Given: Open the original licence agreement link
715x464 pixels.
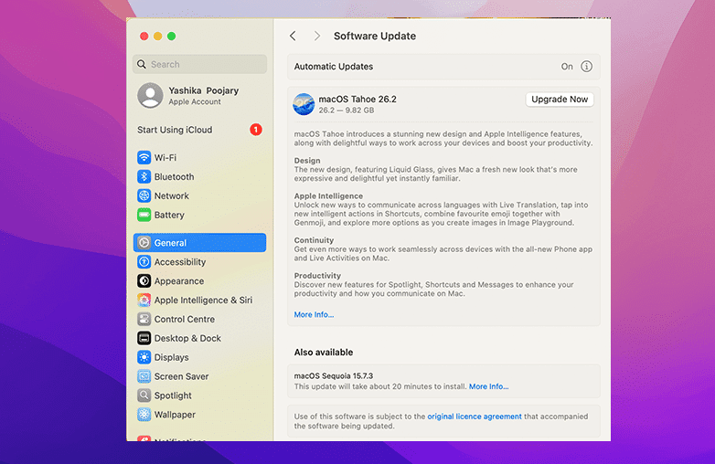Looking at the screenshot, I should click(x=475, y=417).
